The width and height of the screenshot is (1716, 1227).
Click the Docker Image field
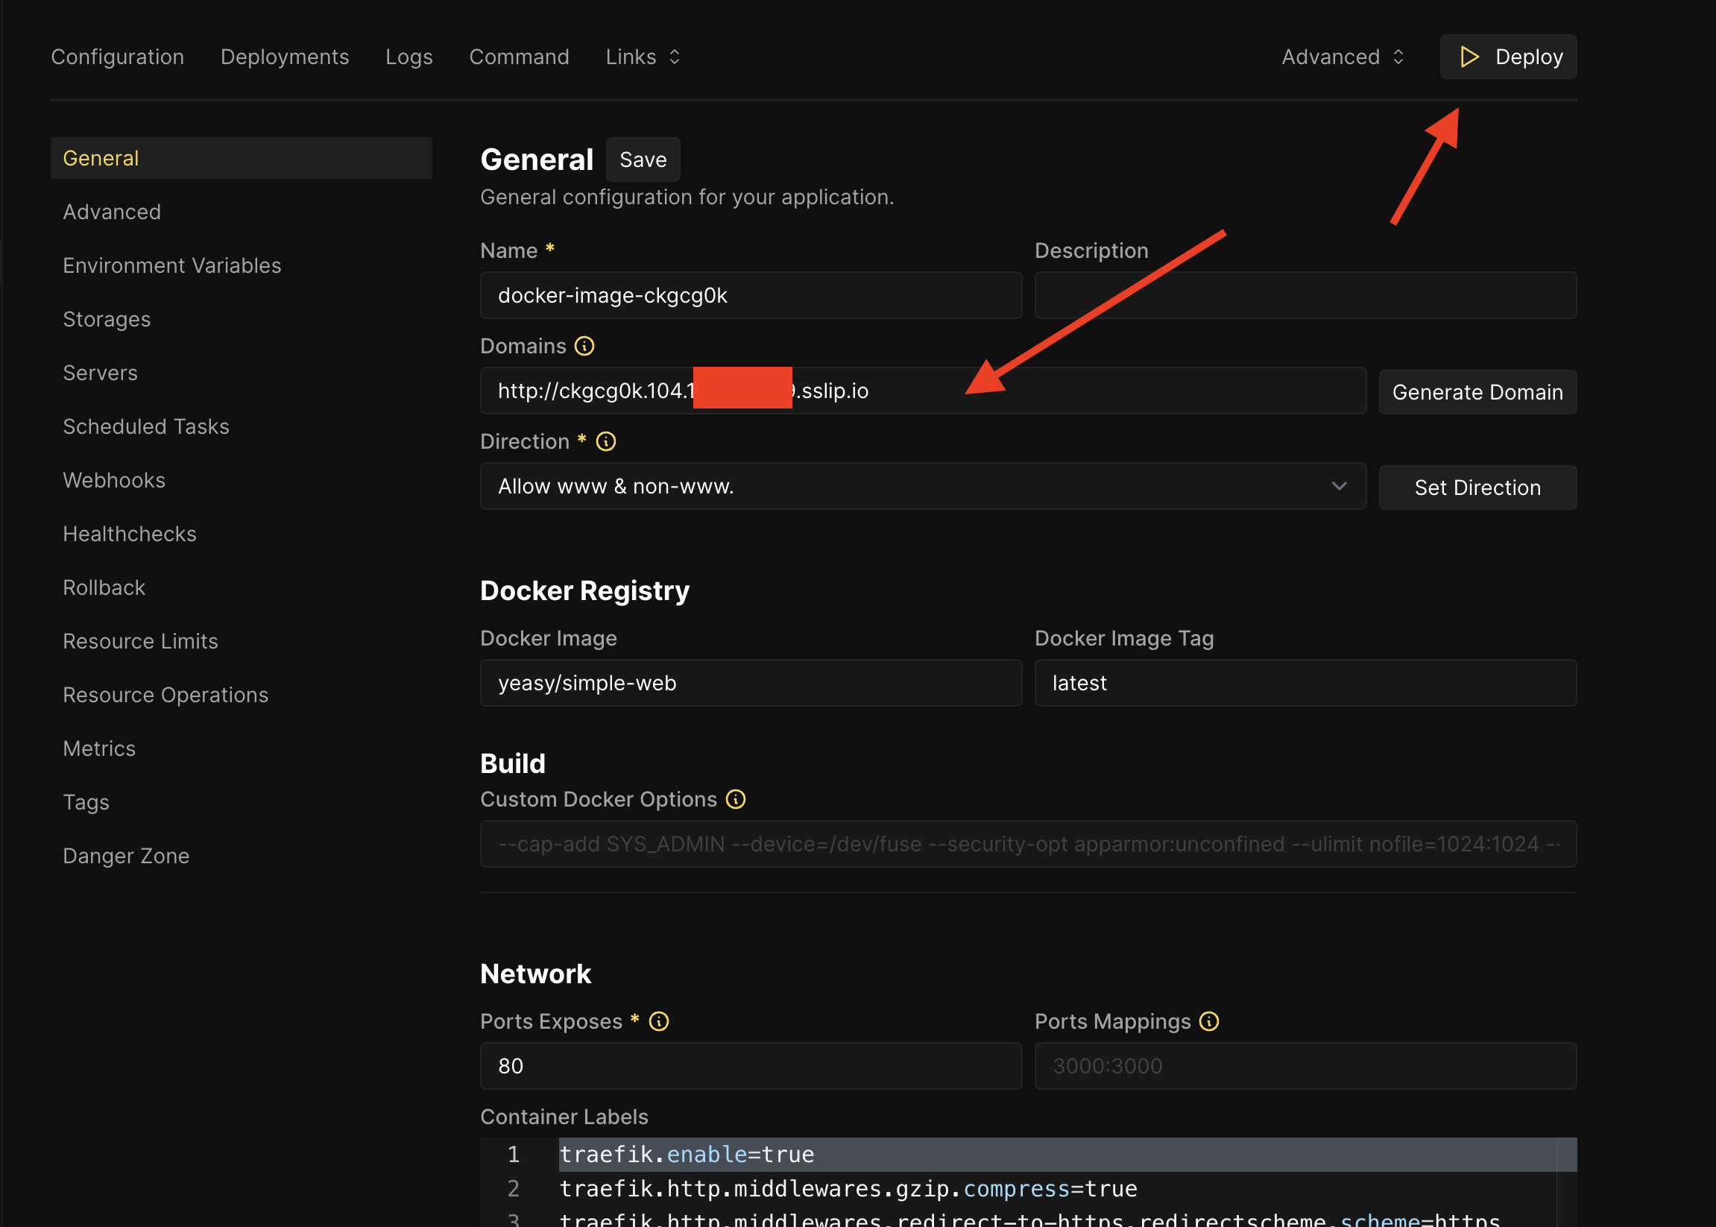[751, 683]
